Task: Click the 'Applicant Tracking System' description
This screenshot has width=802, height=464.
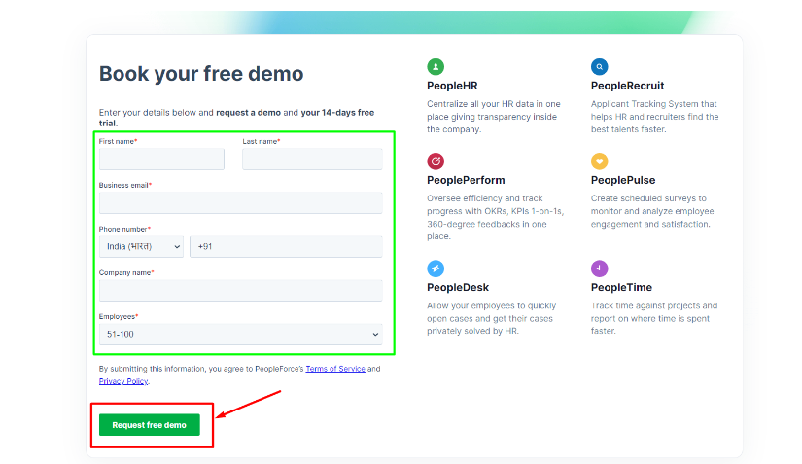Action: click(x=654, y=117)
